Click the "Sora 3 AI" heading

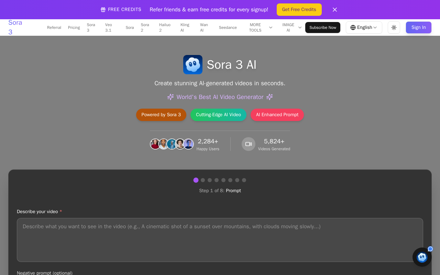[x=232, y=65]
